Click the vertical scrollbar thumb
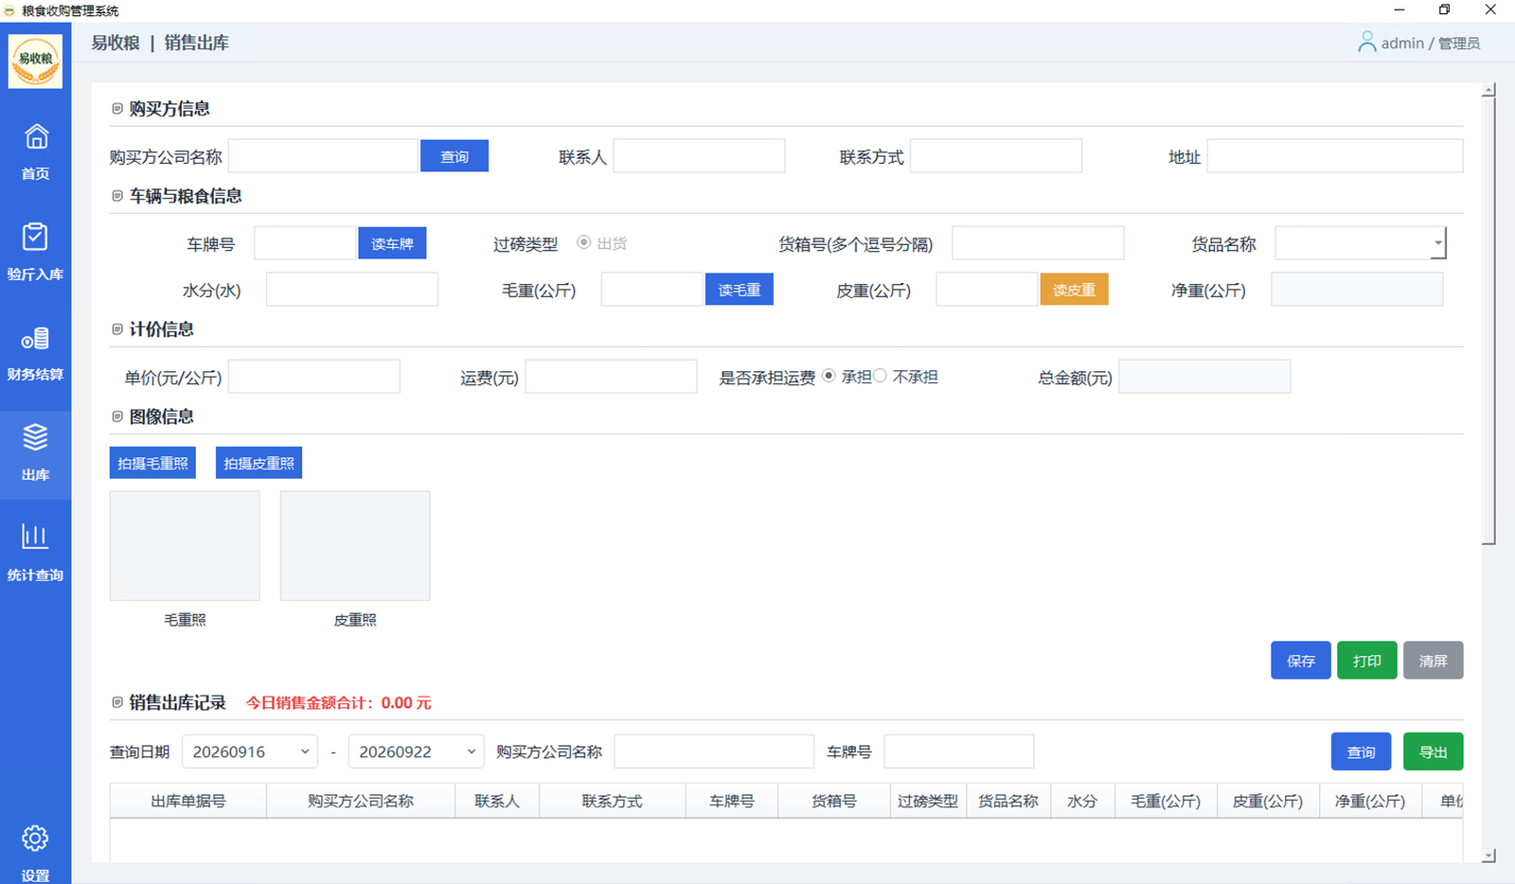The image size is (1515, 884). point(1488,320)
